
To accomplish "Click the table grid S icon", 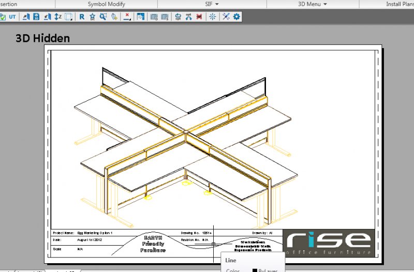I will tap(165, 17).
